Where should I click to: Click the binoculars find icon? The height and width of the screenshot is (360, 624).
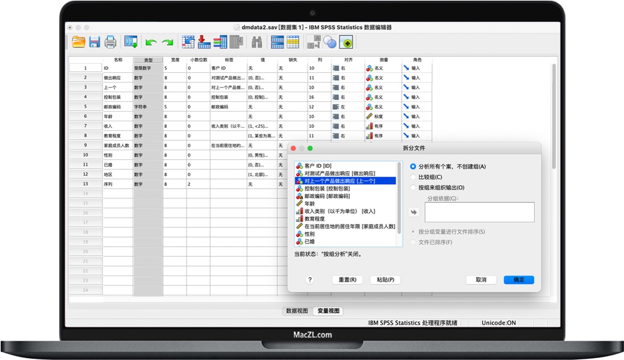pos(256,42)
